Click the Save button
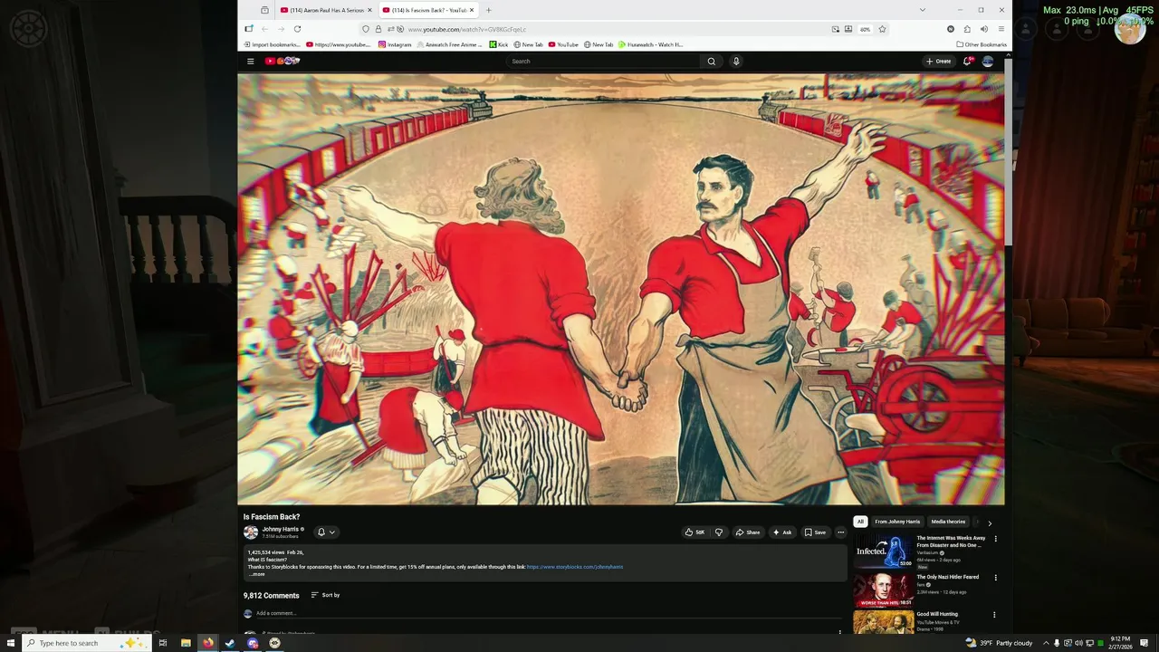This screenshot has width=1159, height=652. (815, 532)
